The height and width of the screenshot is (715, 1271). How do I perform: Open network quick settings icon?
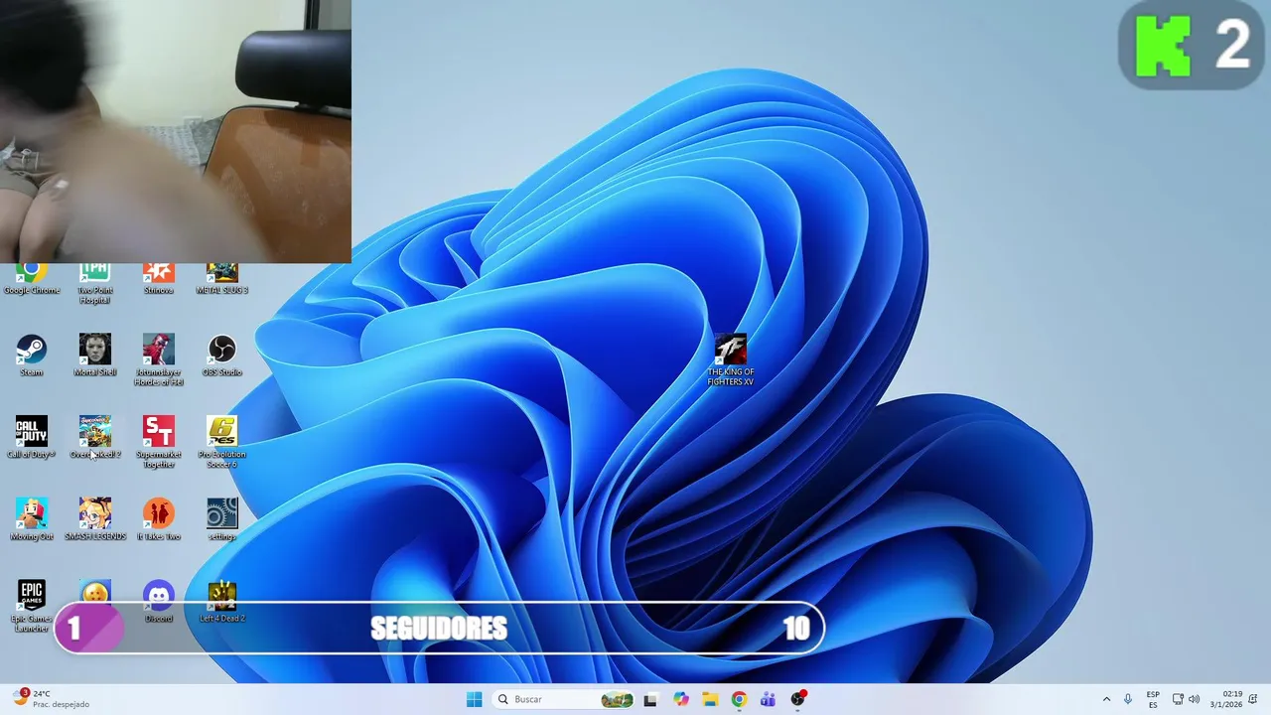point(1178,699)
